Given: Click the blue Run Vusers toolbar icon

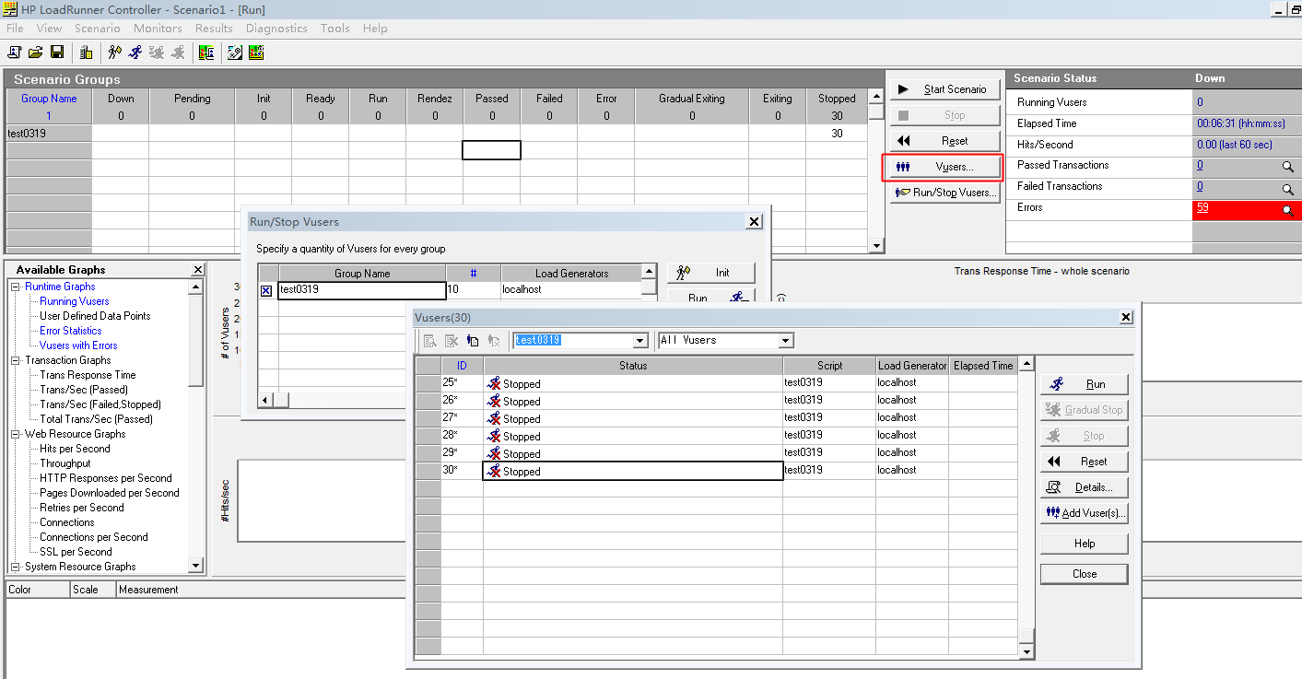Looking at the screenshot, I should 135,53.
